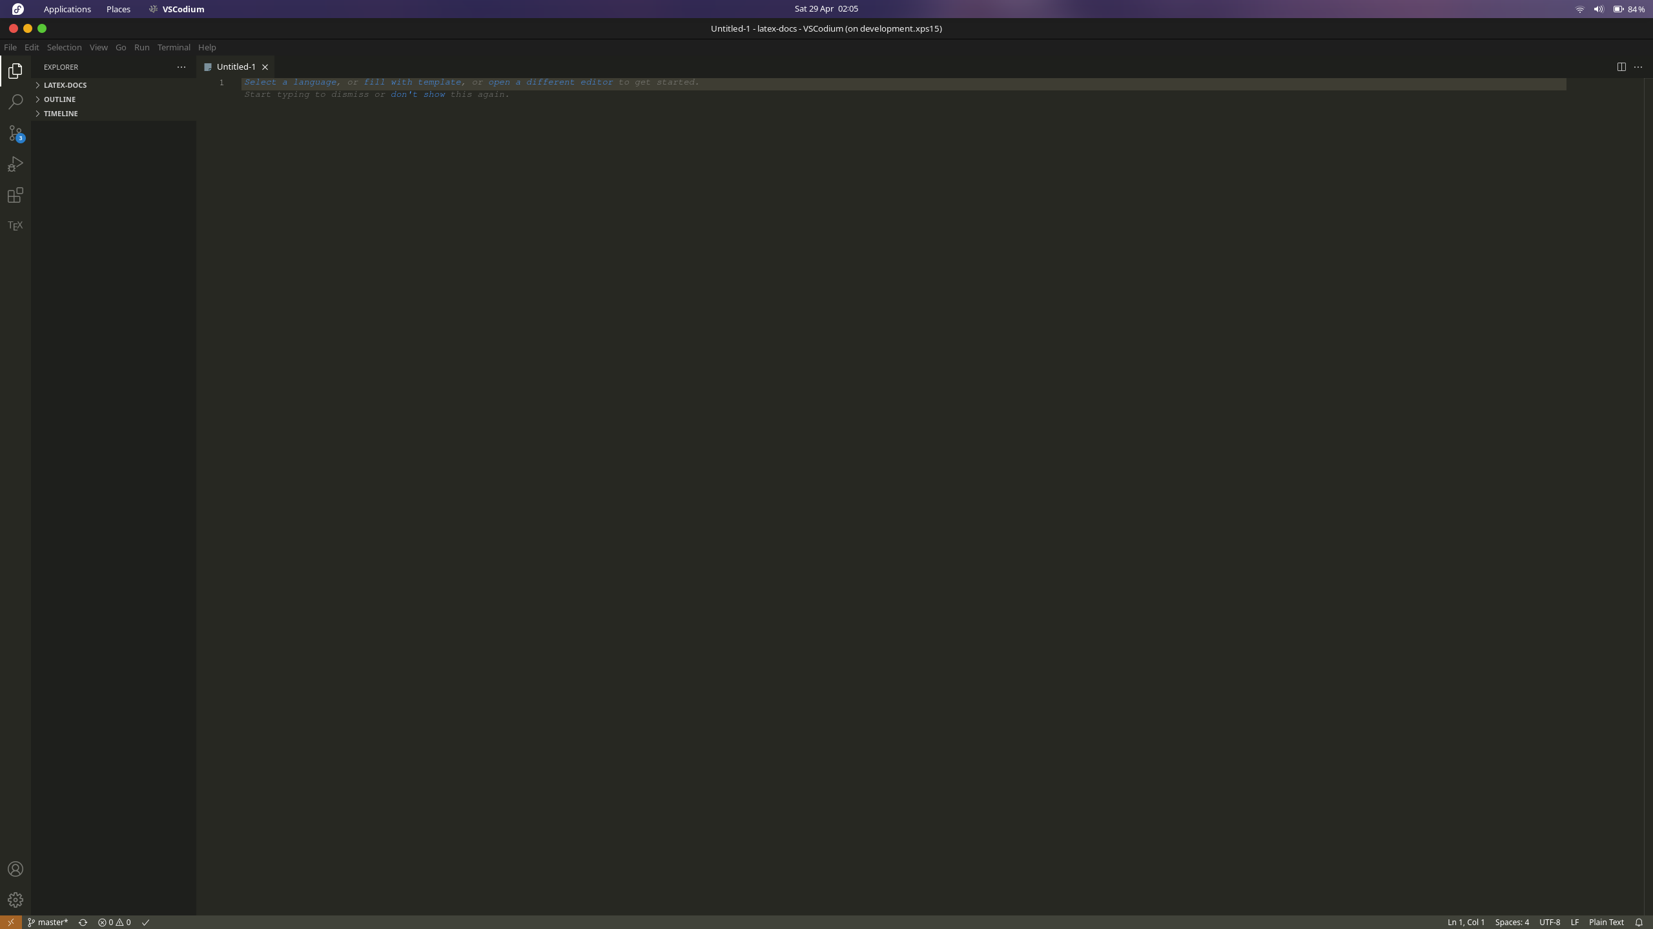
Task: Click the 'fill with template' link
Action: click(412, 82)
